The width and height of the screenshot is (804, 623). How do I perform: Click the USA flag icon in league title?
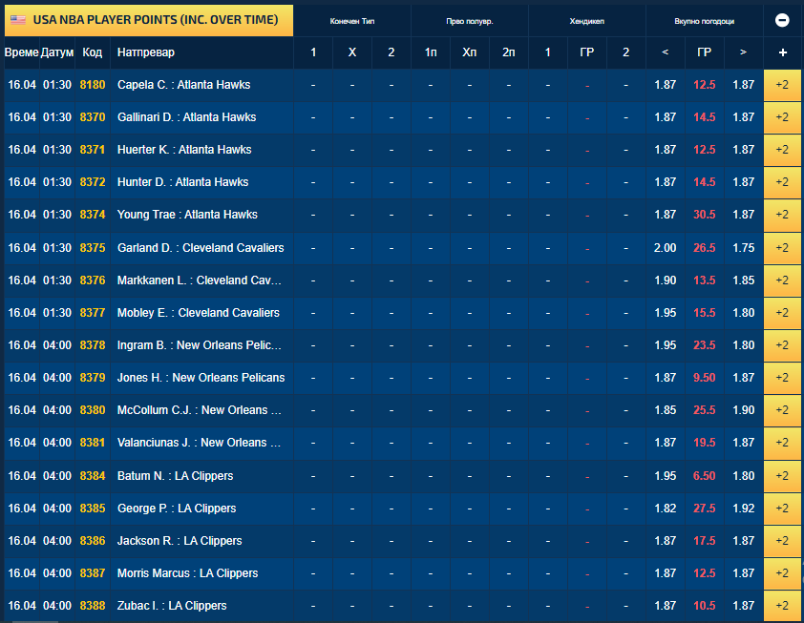pos(18,20)
